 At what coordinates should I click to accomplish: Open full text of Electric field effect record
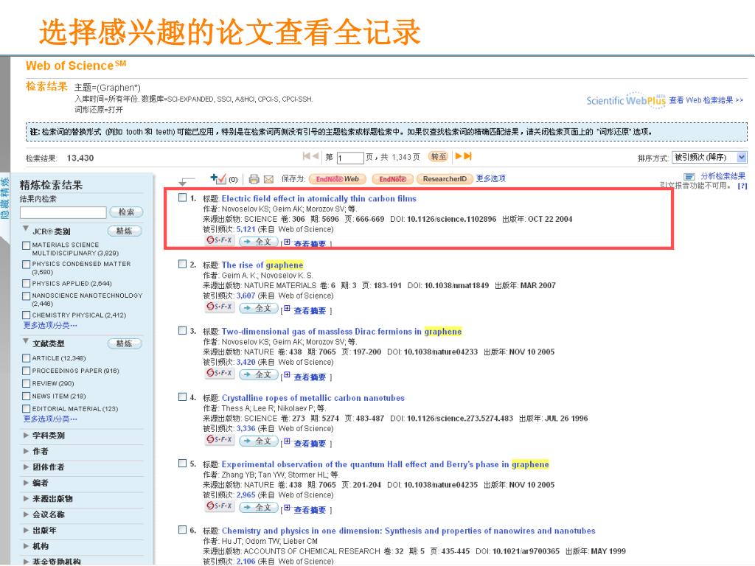coord(259,241)
